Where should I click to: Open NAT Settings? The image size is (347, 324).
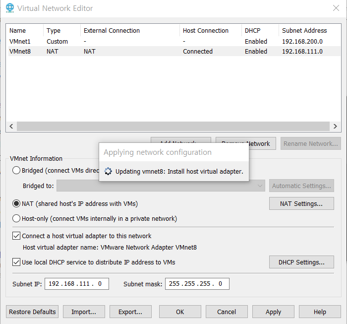[301, 203]
